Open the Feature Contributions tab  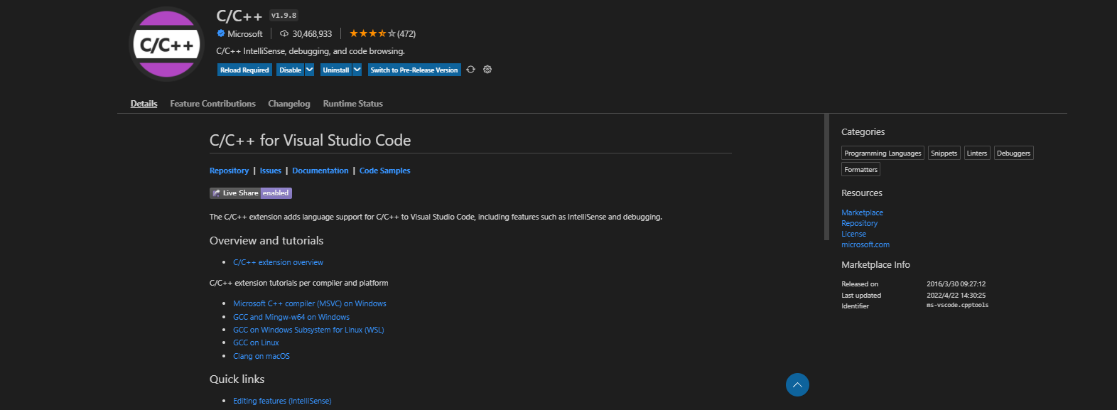coord(212,104)
